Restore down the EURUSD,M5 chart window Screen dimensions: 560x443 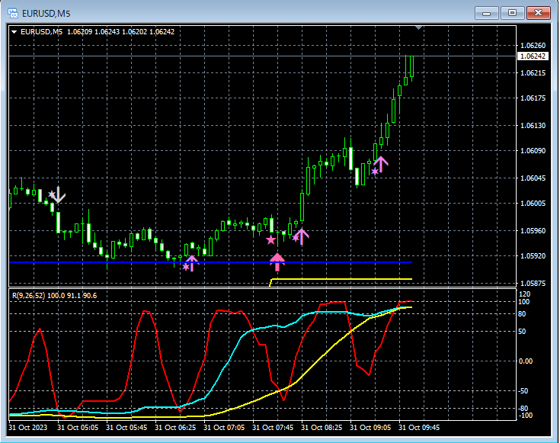pos(512,13)
